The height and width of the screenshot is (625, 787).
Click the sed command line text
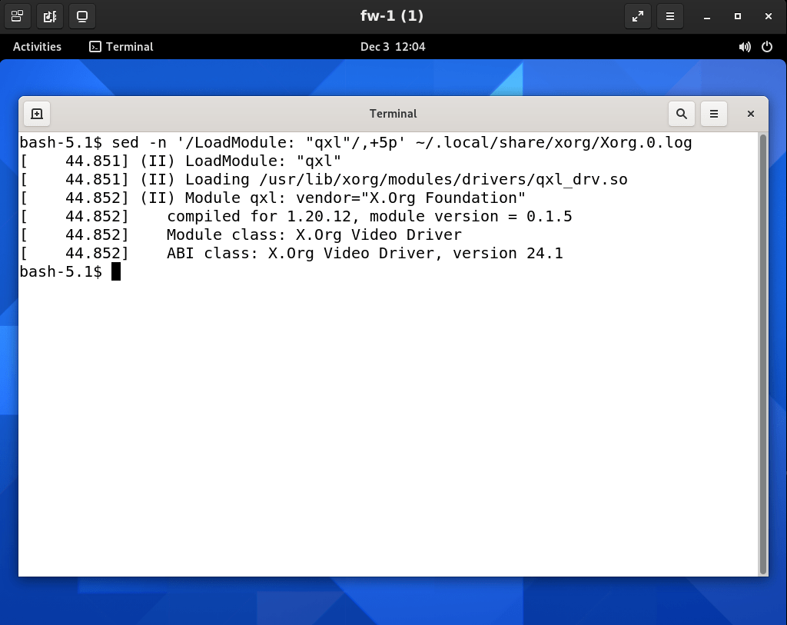pos(400,143)
